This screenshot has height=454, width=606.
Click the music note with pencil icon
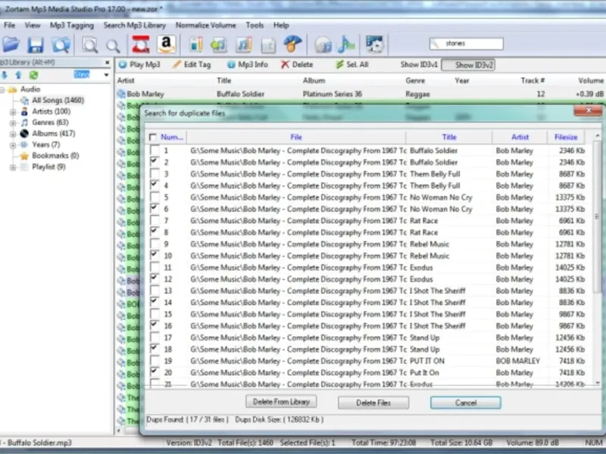click(x=244, y=45)
